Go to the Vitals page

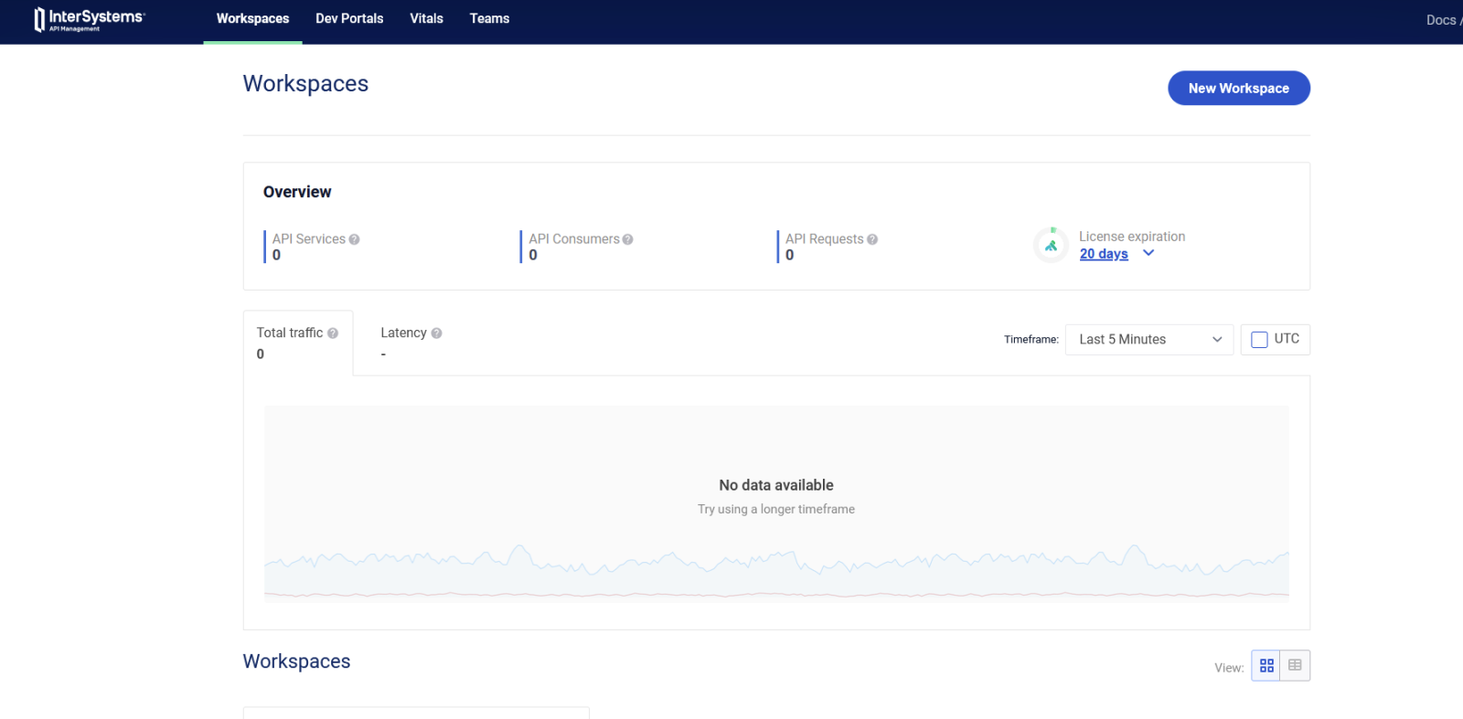click(x=426, y=18)
